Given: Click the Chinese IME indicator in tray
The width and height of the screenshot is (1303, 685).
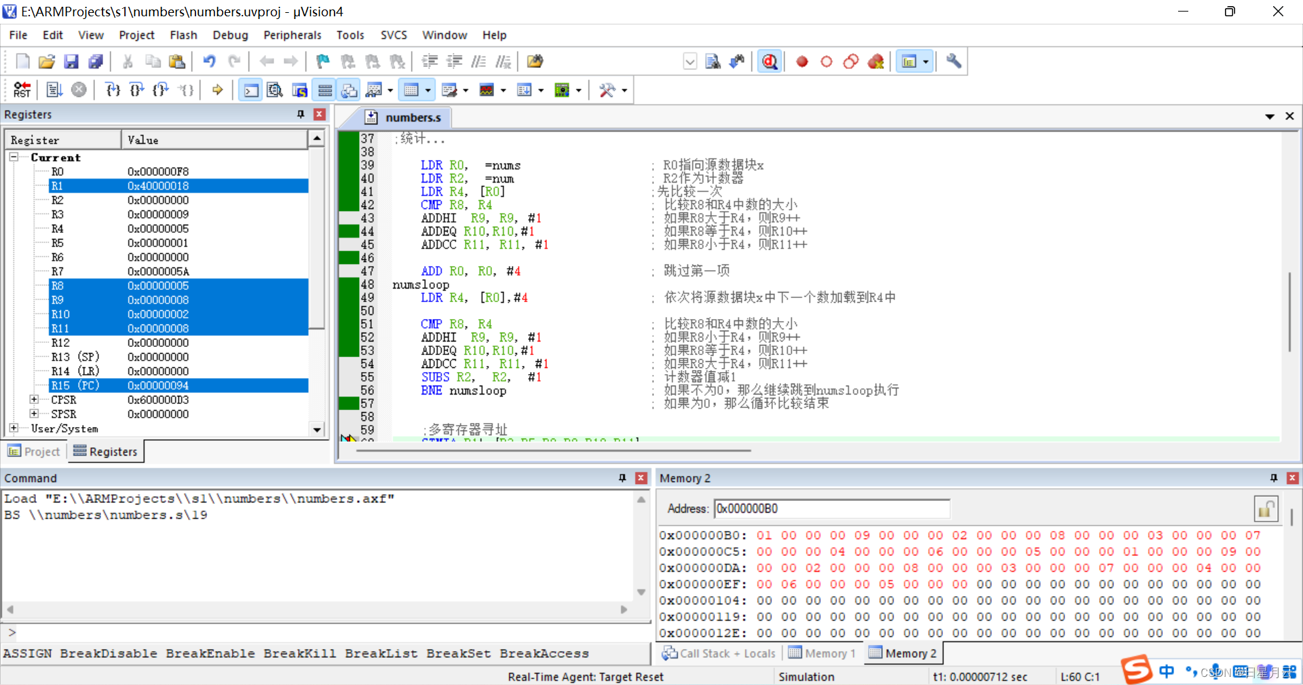Looking at the screenshot, I should pos(1167,671).
